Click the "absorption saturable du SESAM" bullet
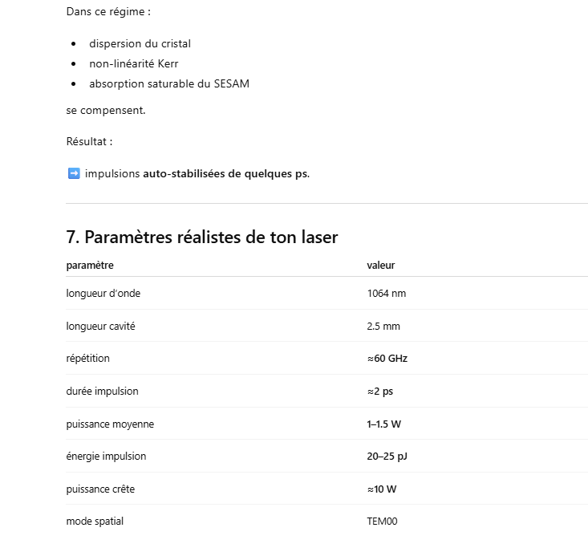Viewport: 588px width, 552px height. click(x=169, y=83)
